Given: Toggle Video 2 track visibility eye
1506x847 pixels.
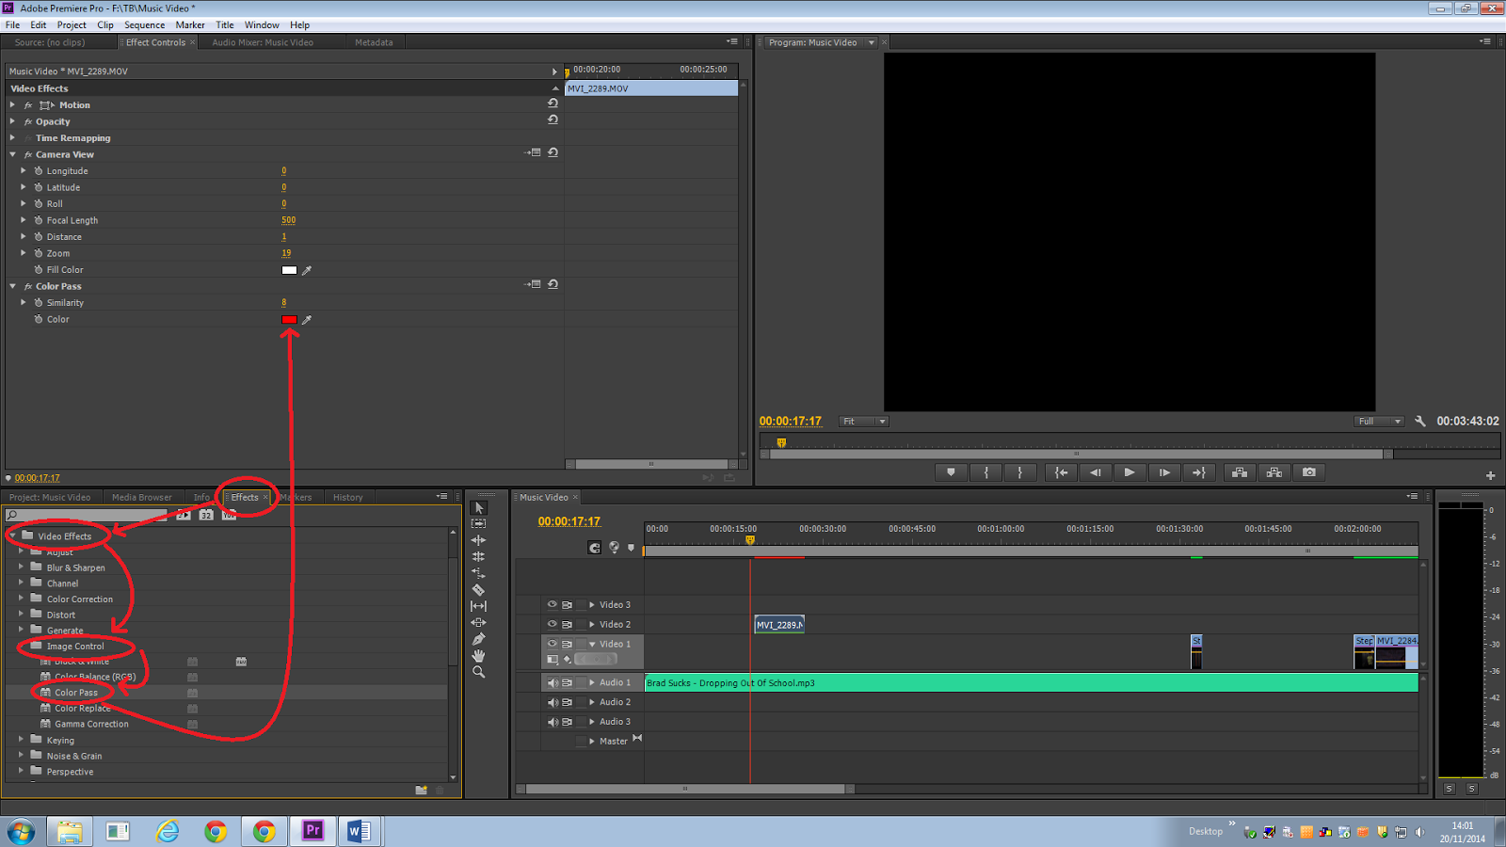Looking at the screenshot, I should 553,624.
